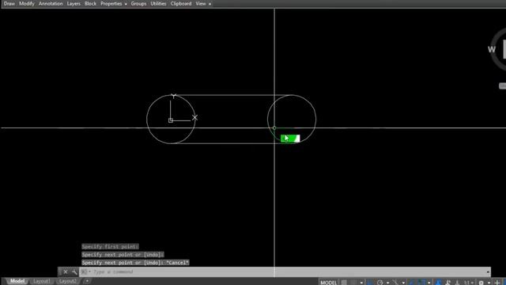506x285 pixels.
Task: Toggle polar tracking in status bar
Action: [379, 283]
